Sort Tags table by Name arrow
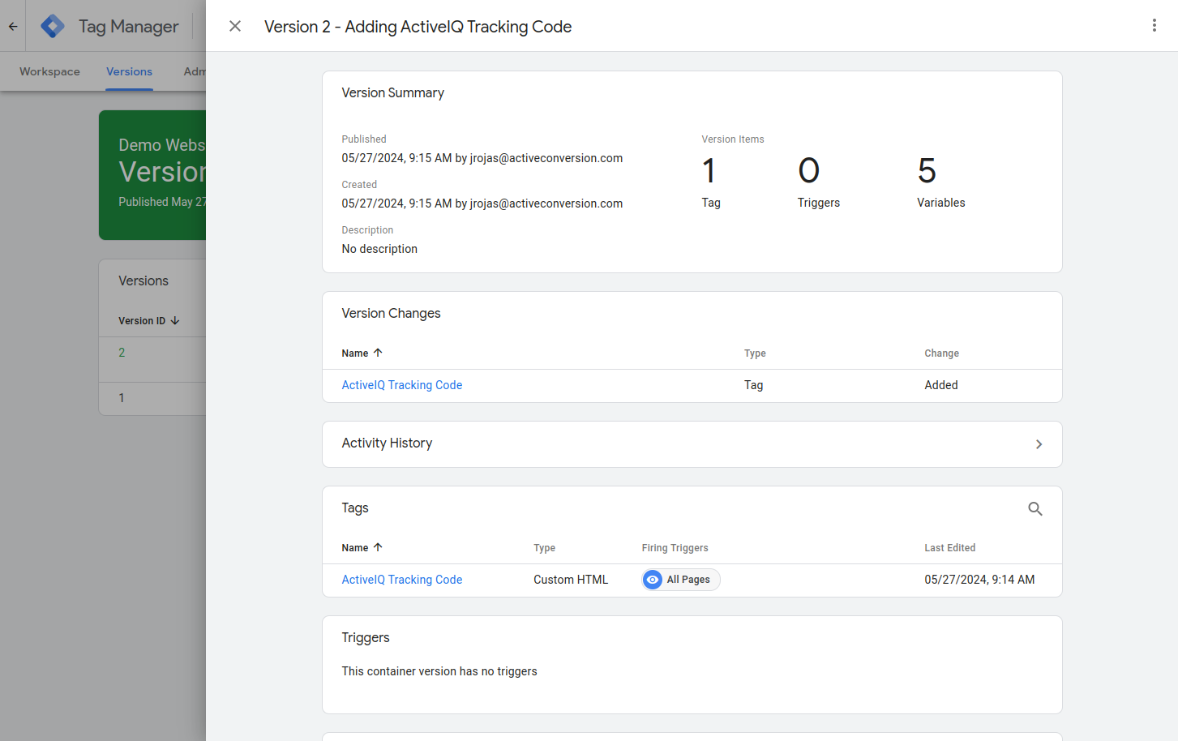The width and height of the screenshot is (1178, 741). (378, 547)
